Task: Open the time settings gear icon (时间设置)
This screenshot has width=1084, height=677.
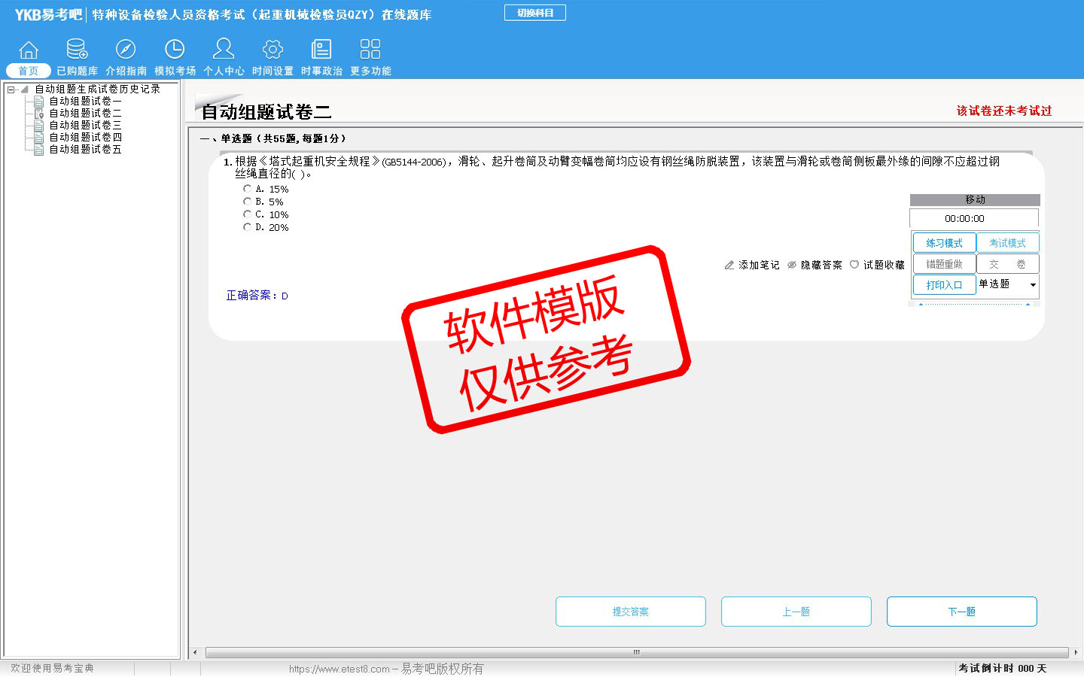Action: click(273, 50)
